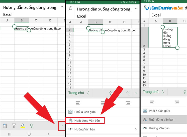This screenshot has height=137, width=187.
Task: Select row 10 header in middle phone
Action: [70, 59]
